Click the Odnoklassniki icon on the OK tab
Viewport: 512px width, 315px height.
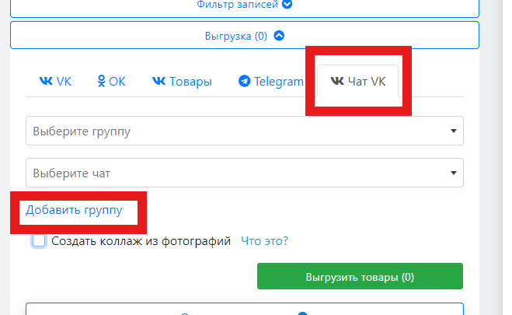point(101,81)
